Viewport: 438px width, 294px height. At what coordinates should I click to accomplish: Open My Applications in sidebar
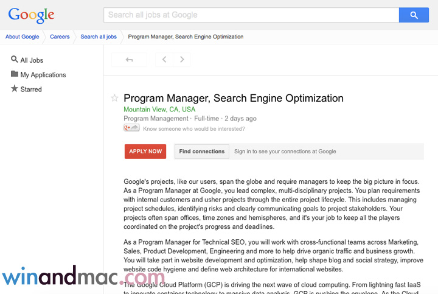38,75
